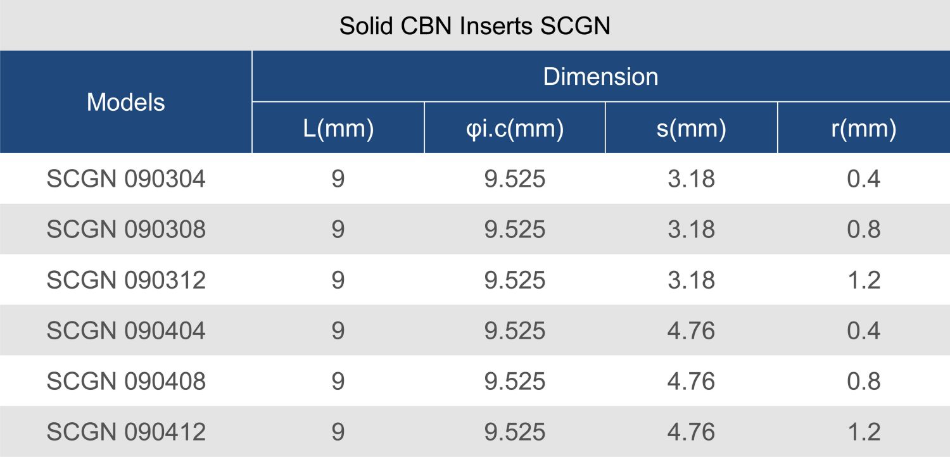Select model SCGN 090312 in the table
This screenshot has width=950, height=457.
[x=126, y=280]
